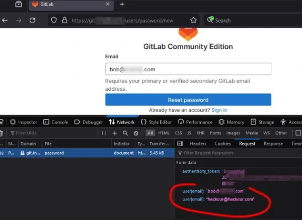Click the magnifier search icon in network toolbar
This screenshot has width=302, height=220.
(125, 133)
